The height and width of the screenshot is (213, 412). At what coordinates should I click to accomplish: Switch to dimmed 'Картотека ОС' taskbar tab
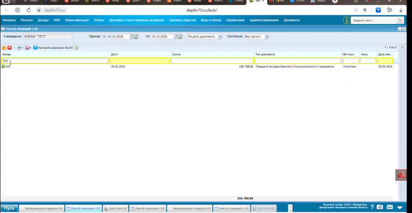point(263,209)
